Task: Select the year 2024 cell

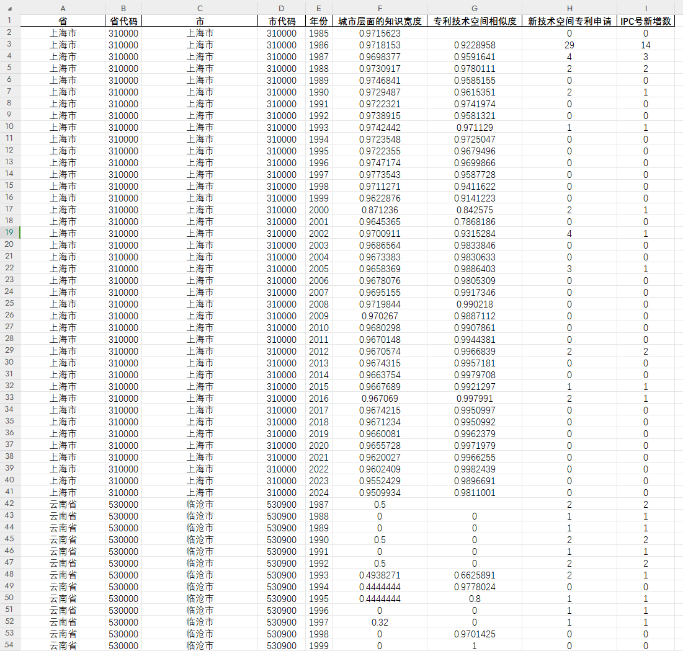Action: (x=319, y=492)
